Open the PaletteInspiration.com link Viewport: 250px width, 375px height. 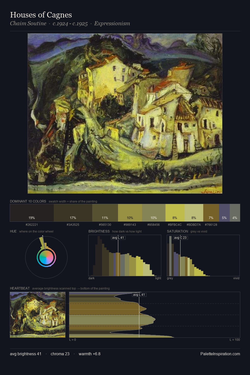pyautogui.click(x=220, y=354)
